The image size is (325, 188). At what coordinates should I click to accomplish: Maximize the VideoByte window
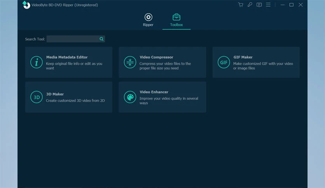pyautogui.click(x=292, y=5)
